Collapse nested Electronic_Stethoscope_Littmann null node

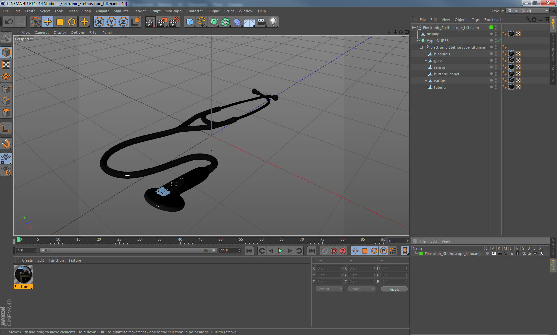(x=421, y=47)
